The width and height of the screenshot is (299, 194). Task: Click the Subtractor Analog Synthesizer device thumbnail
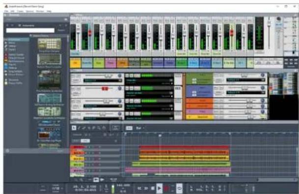(x=50, y=98)
